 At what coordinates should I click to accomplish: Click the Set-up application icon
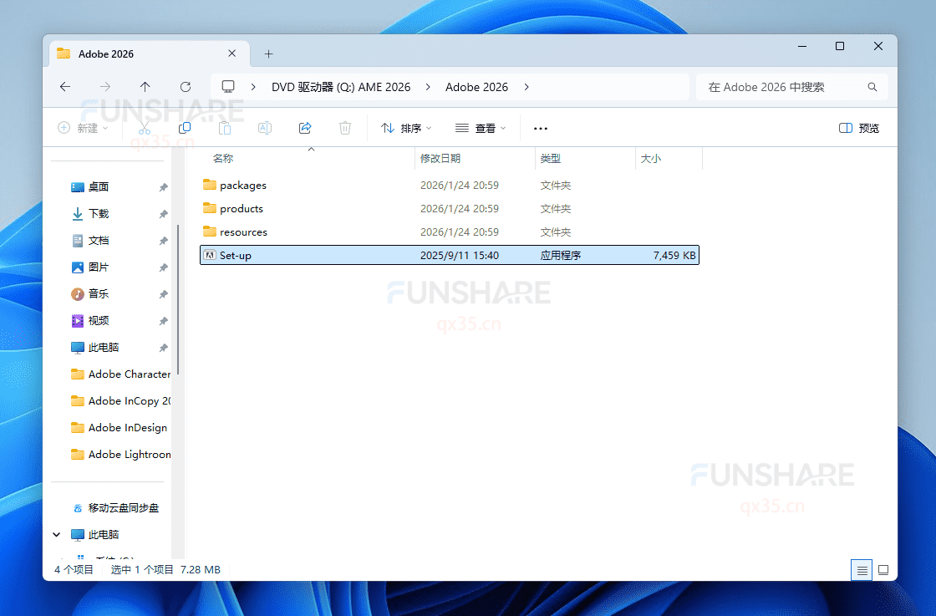[210, 255]
